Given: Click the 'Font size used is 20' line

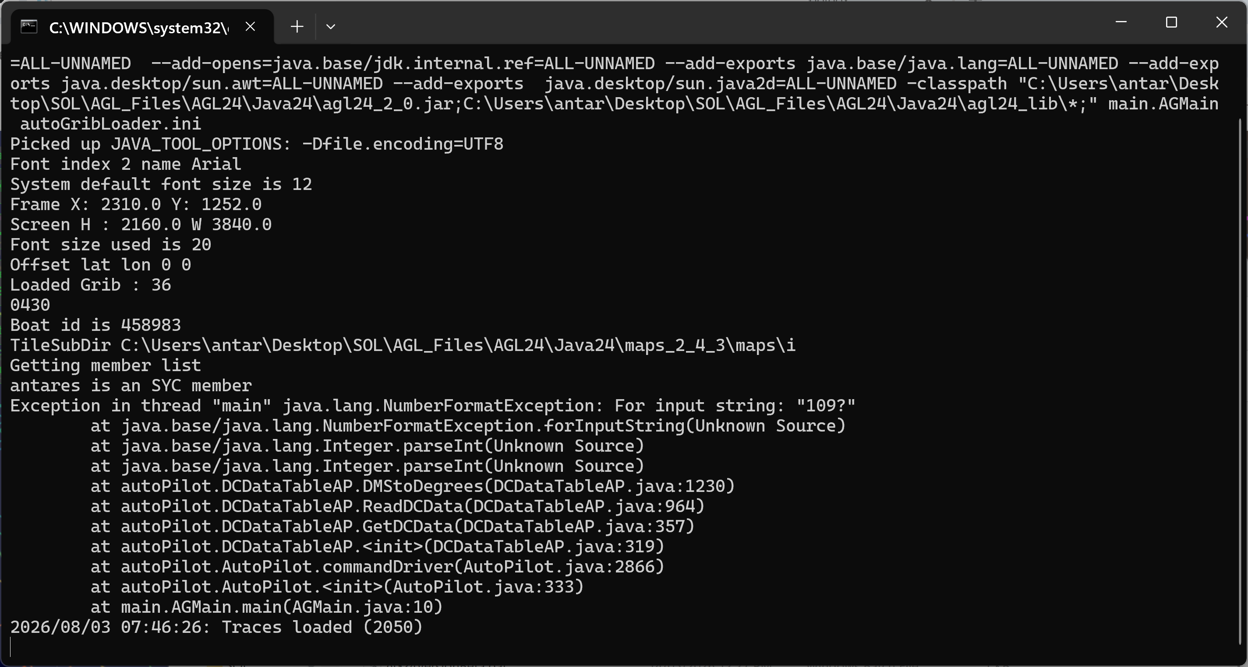Looking at the screenshot, I should click(110, 245).
